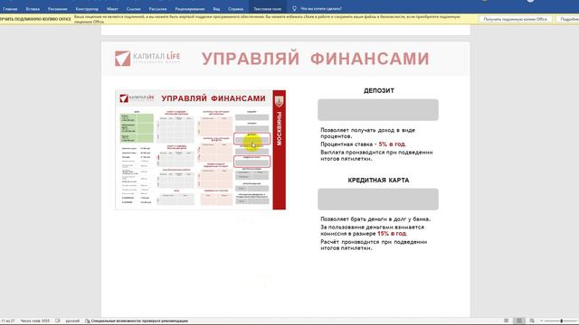The width and height of the screenshot is (579, 325).
Task: Click the spelling check icon in status bar
Action: [x=58, y=321]
